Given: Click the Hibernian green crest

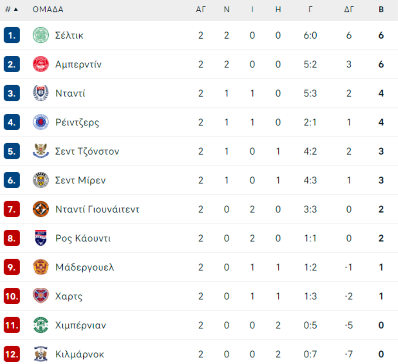Looking at the screenshot, I should coord(41,325).
